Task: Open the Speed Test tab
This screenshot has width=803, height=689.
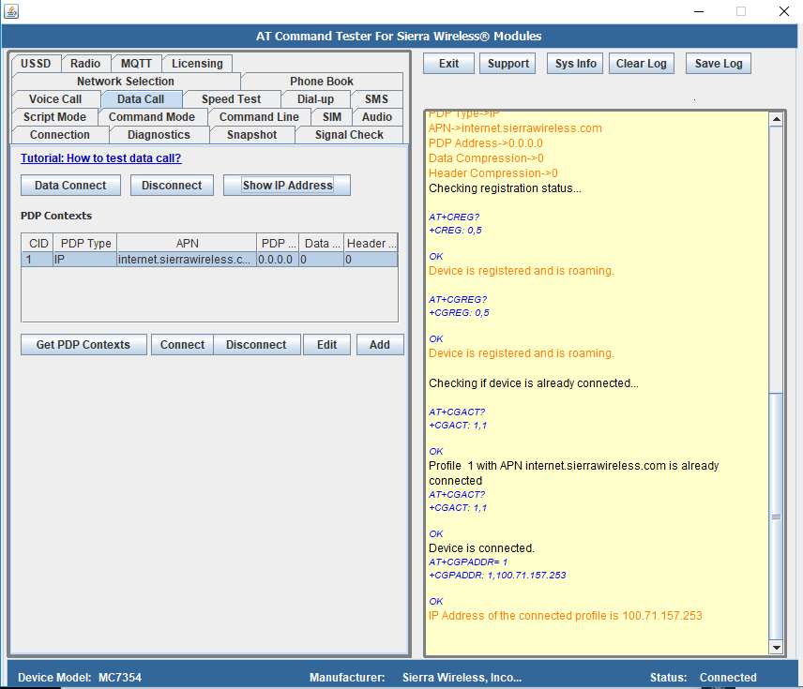Action: point(231,99)
